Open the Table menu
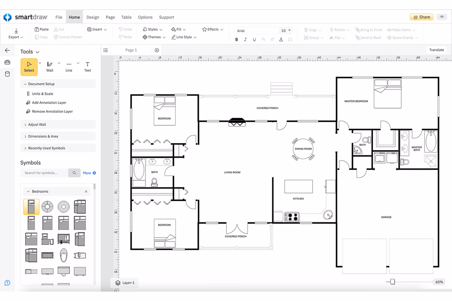452x301 pixels. pos(127,17)
